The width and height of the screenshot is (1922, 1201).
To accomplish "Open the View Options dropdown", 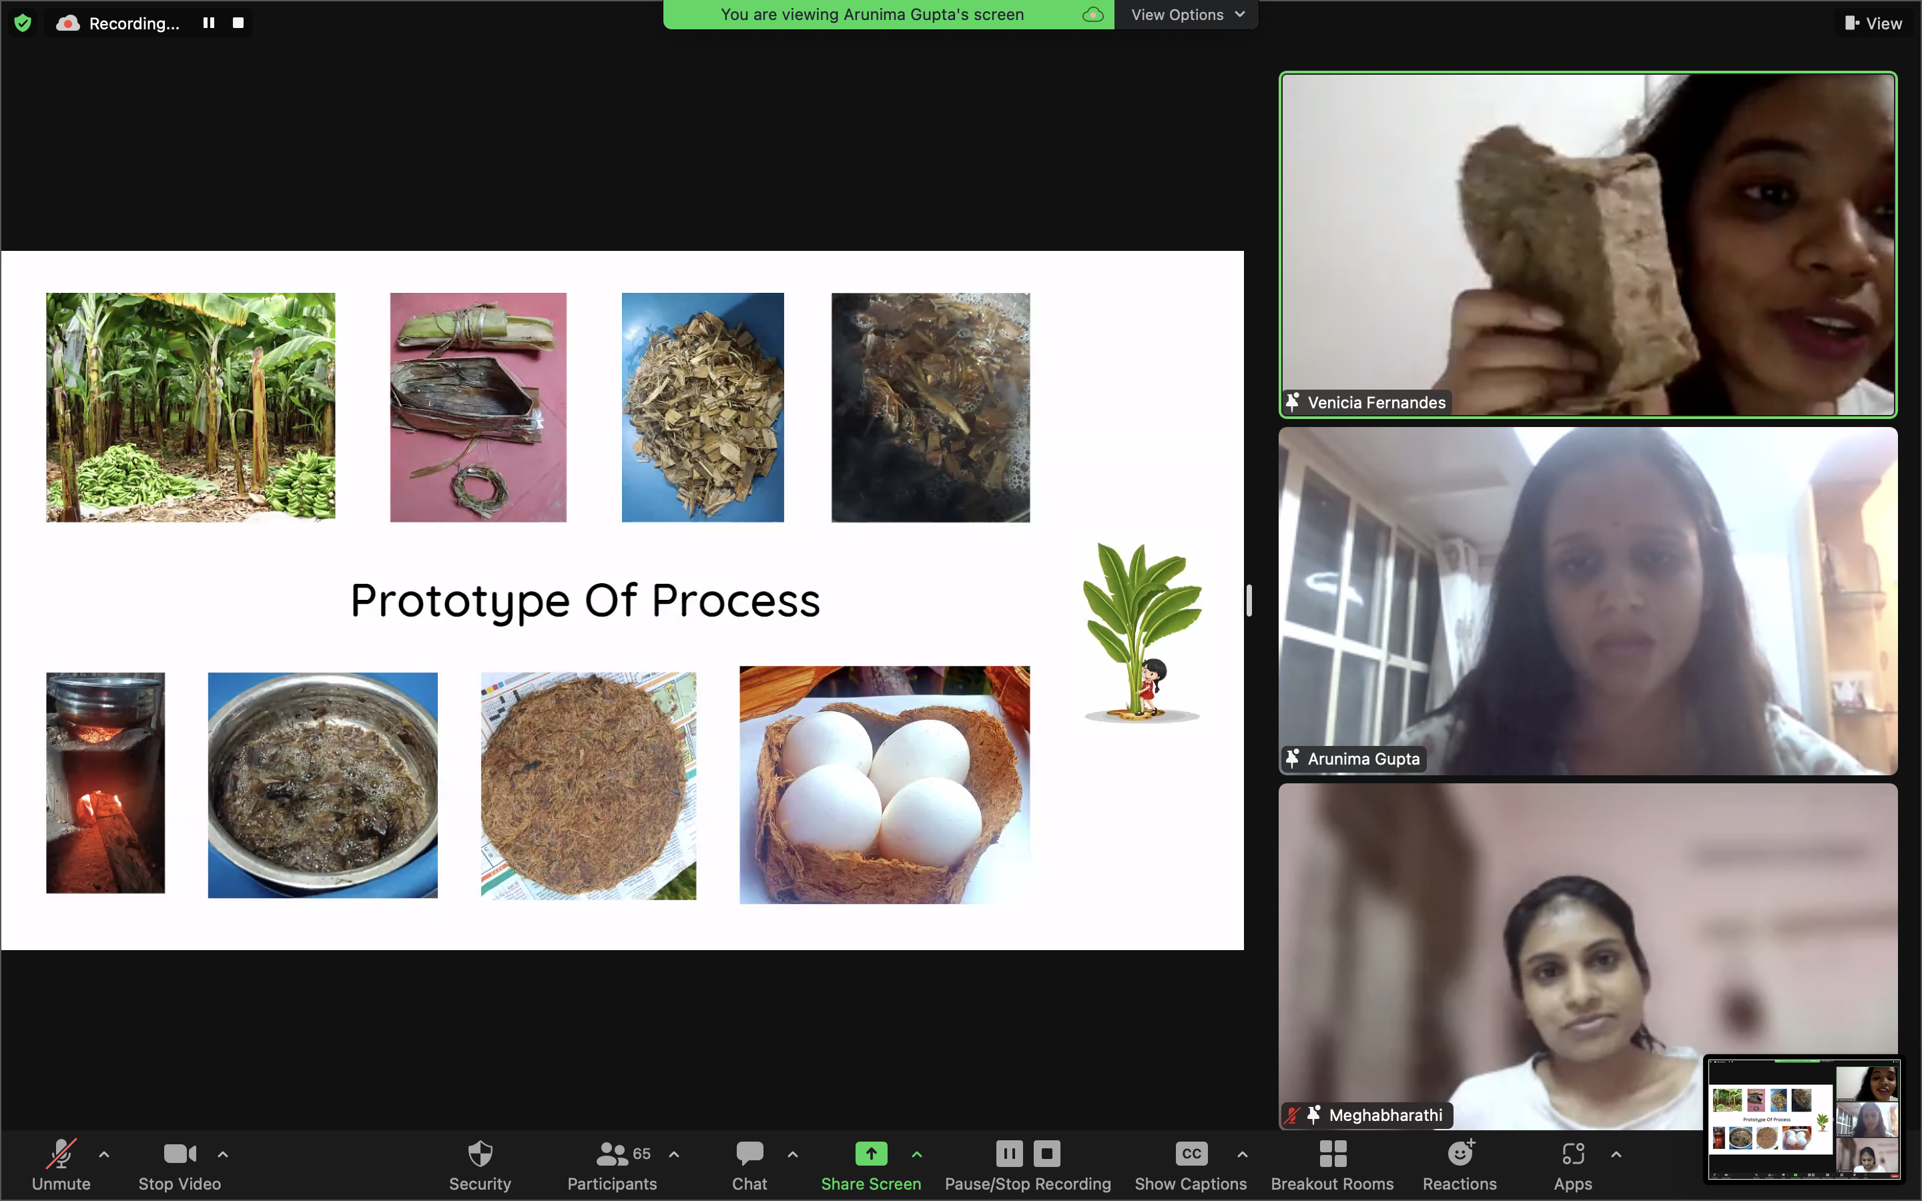I will point(1187,14).
